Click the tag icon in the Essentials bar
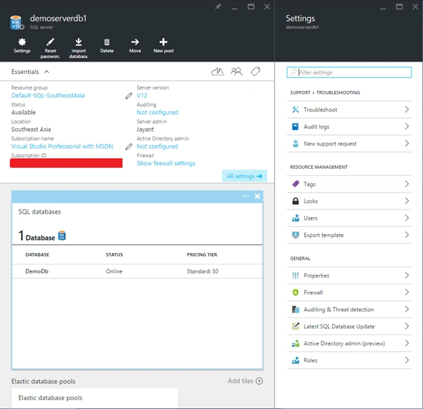 click(255, 71)
